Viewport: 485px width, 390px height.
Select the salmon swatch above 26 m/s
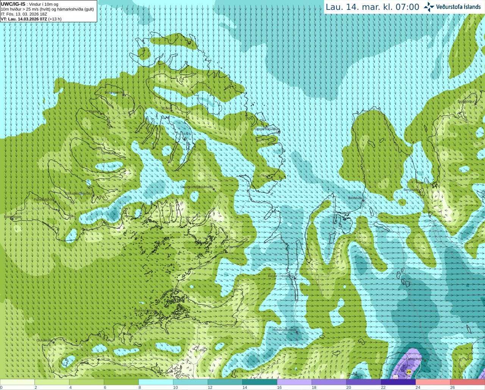pyautogui.click(x=468, y=382)
